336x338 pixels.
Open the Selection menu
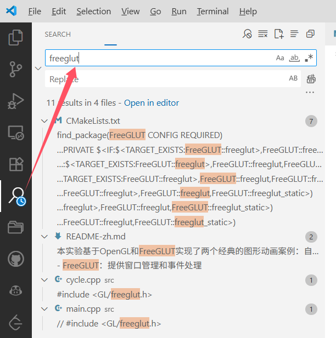click(x=93, y=11)
